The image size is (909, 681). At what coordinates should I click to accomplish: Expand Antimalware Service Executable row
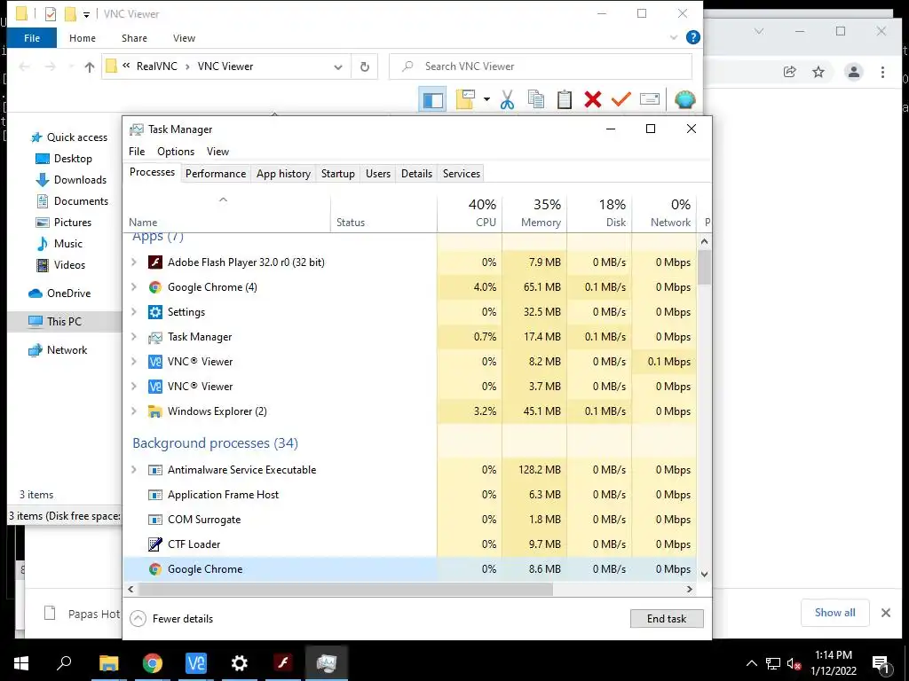134,470
